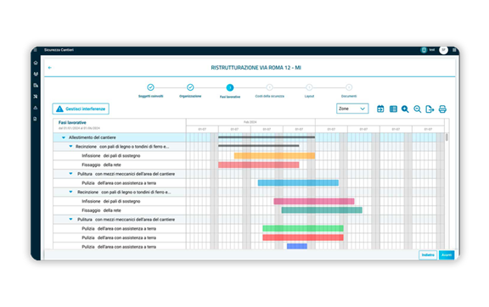This screenshot has width=489, height=307.
Task: Go back using the top-left arrow
Action: [49, 67]
